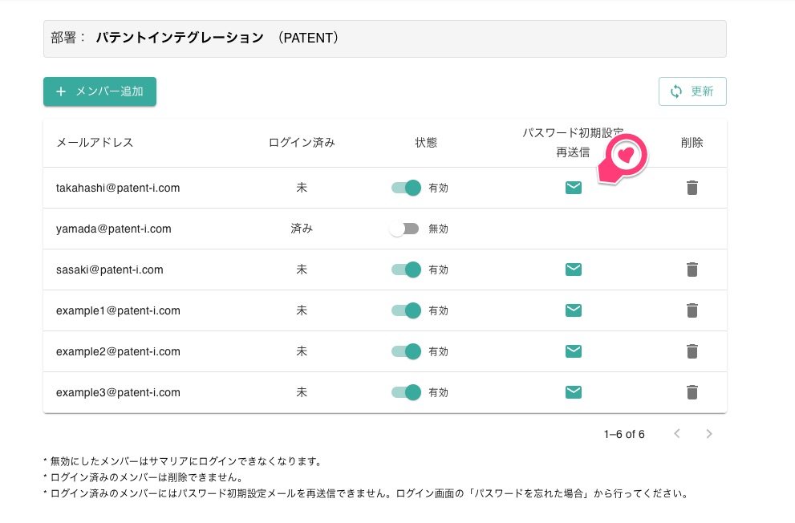The height and width of the screenshot is (523, 795).
Task: Click the ログイン済み column header
Action: coord(302,143)
